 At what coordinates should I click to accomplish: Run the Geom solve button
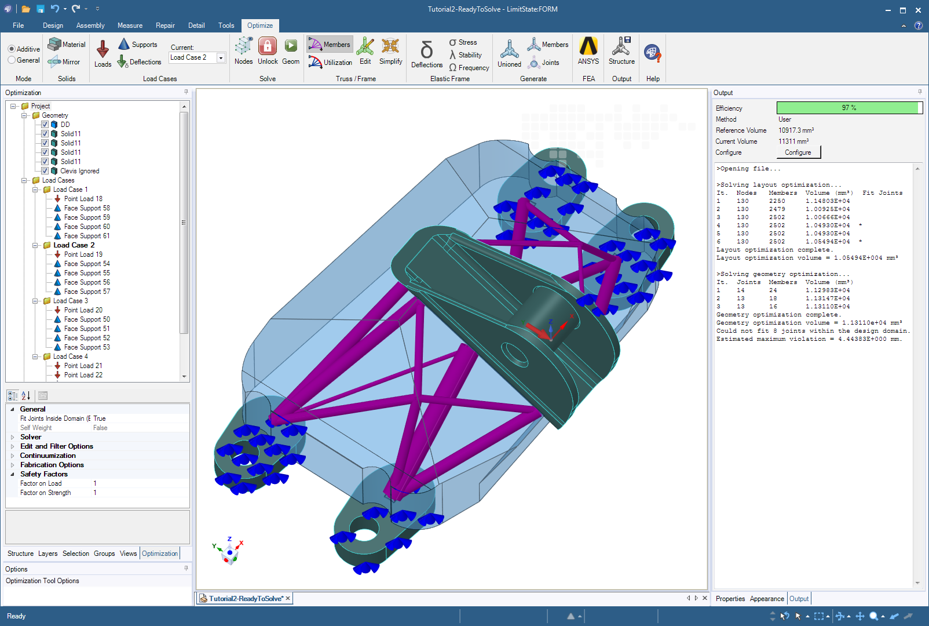click(291, 51)
